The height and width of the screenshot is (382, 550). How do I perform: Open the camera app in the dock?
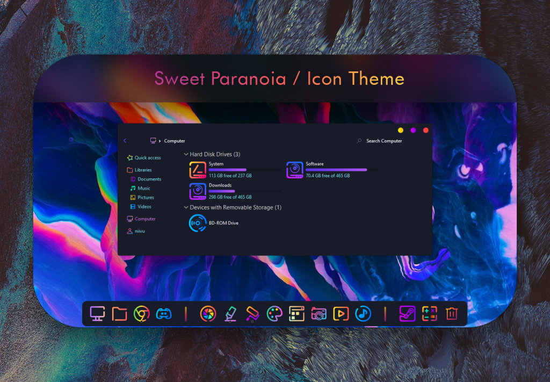tap(318, 313)
